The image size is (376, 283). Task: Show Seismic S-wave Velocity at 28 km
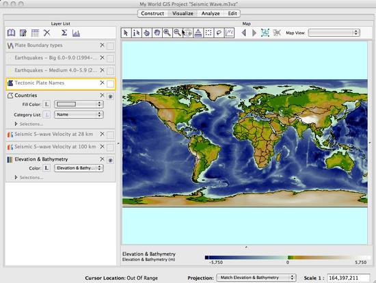110,135
